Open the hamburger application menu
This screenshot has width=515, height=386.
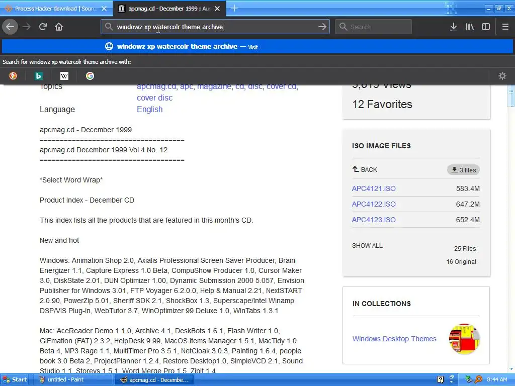(505, 27)
